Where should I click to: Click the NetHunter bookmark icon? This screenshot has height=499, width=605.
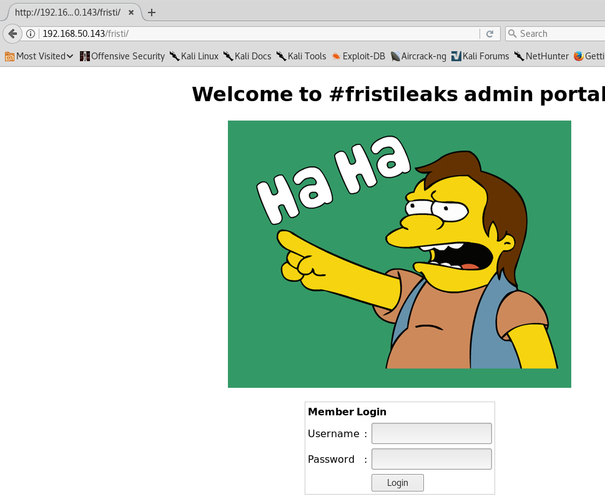point(519,56)
